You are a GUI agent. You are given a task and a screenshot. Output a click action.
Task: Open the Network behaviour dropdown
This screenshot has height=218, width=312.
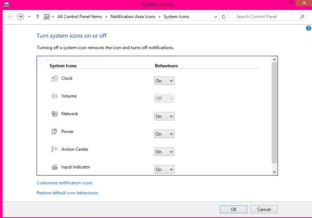(164, 116)
